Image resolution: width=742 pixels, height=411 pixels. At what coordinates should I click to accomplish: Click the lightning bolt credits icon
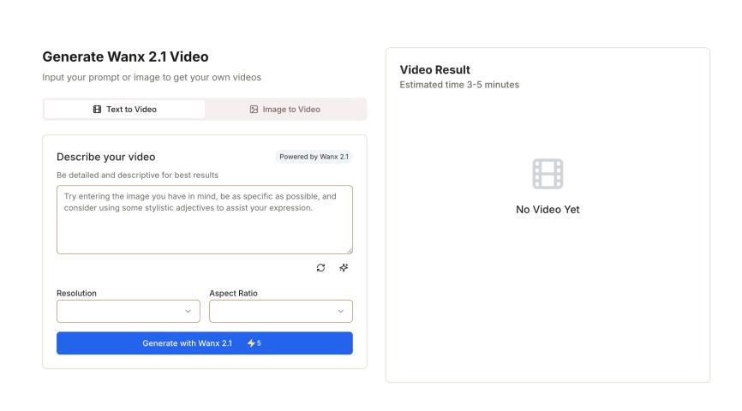tap(251, 343)
